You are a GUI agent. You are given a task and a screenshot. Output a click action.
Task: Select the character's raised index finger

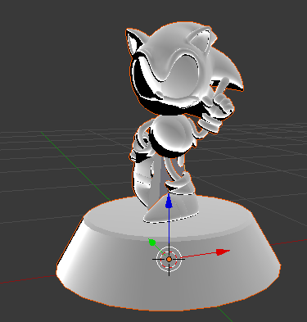(x=223, y=87)
